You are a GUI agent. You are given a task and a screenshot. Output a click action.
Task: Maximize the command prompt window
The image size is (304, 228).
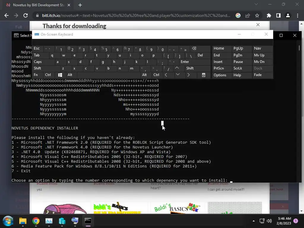281,35
